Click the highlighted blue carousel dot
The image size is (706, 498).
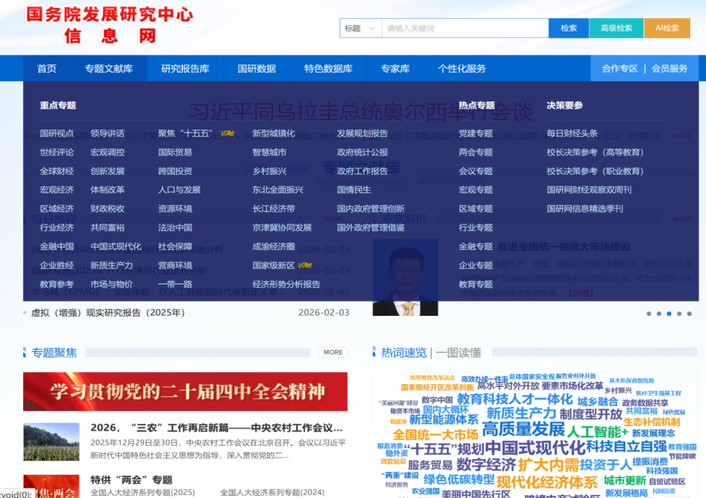(669, 314)
